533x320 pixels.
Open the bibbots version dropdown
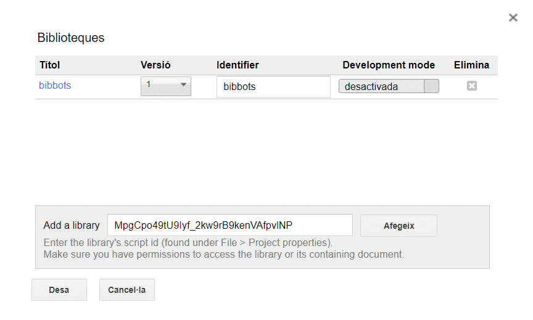166,86
